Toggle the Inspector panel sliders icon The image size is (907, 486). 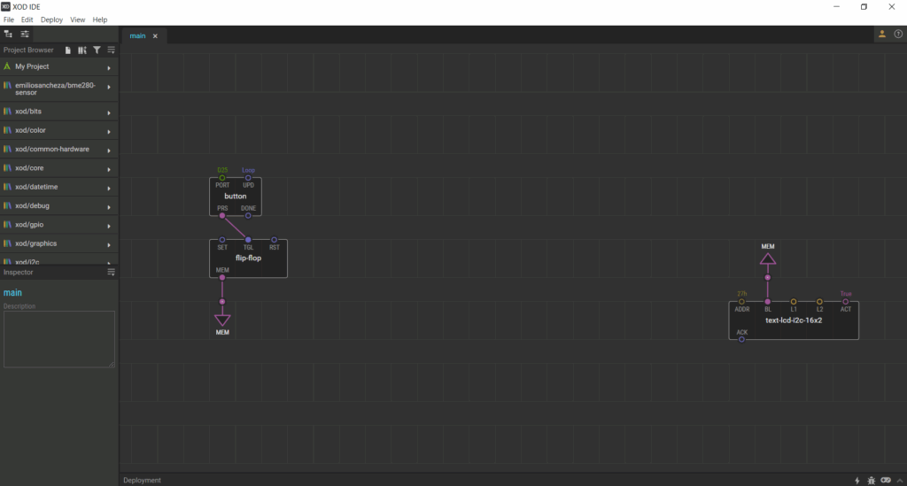coord(25,35)
